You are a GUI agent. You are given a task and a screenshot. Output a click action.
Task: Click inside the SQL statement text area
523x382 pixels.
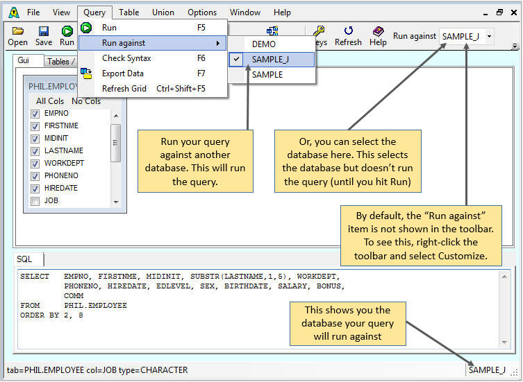coord(258,310)
